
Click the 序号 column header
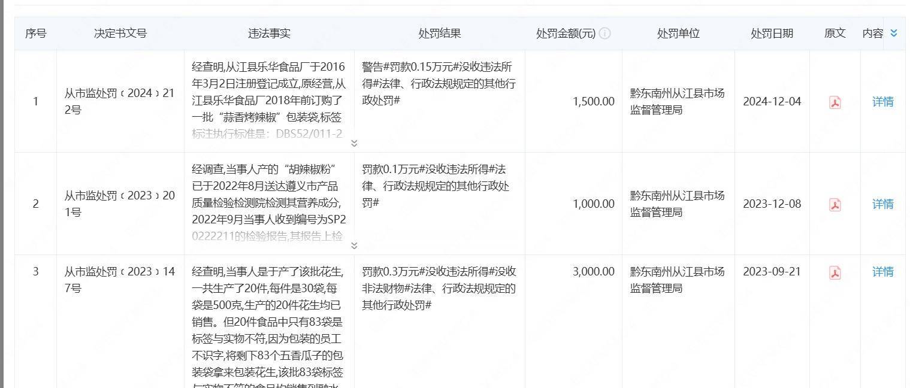tap(35, 34)
